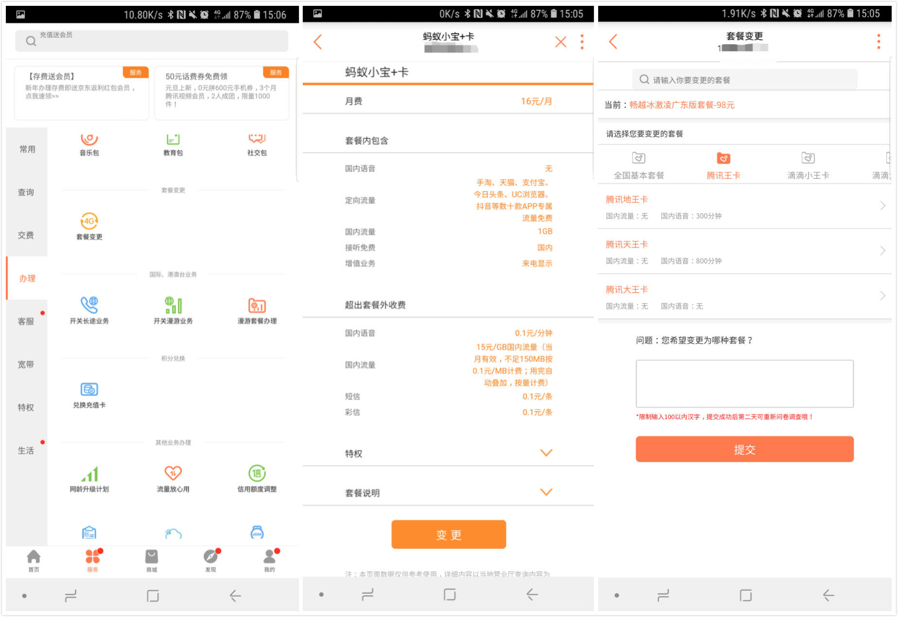898x617 pixels.
Task: Submit the survey with 提交 button
Action: pyautogui.click(x=744, y=449)
